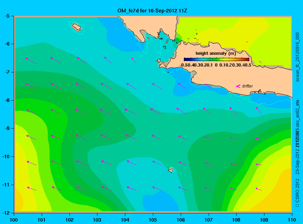Select the Enggano island outline off Sumatra
Image resolution: width=303 pixels, height=224 pixels.
click(77, 27)
